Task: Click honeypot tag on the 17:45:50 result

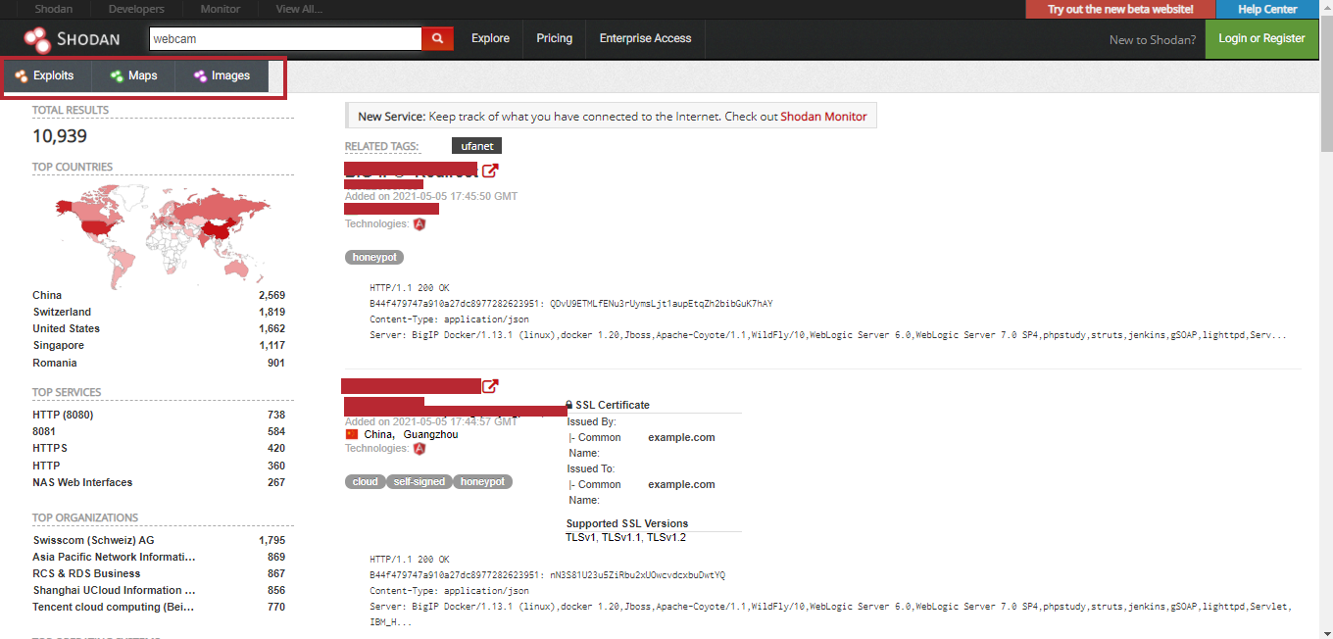Action: click(374, 258)
